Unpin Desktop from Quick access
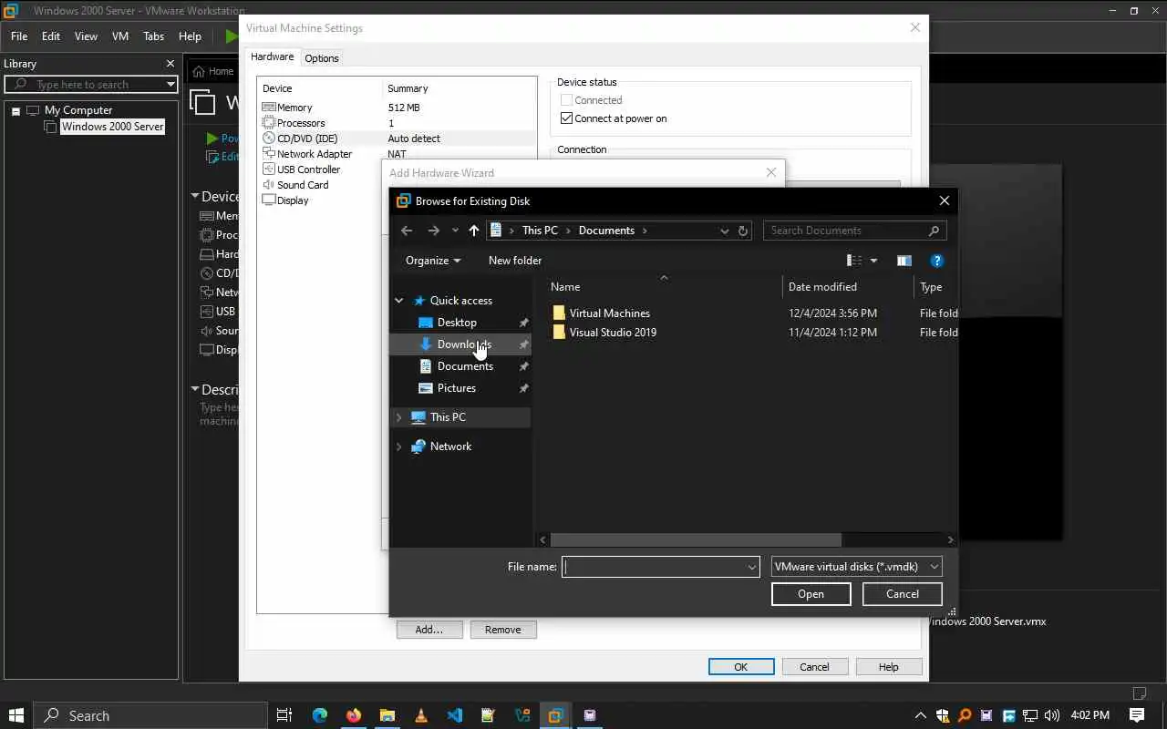Image resolution: width=1167 pixels, height=729 pixels. click(x=523, y=323)
